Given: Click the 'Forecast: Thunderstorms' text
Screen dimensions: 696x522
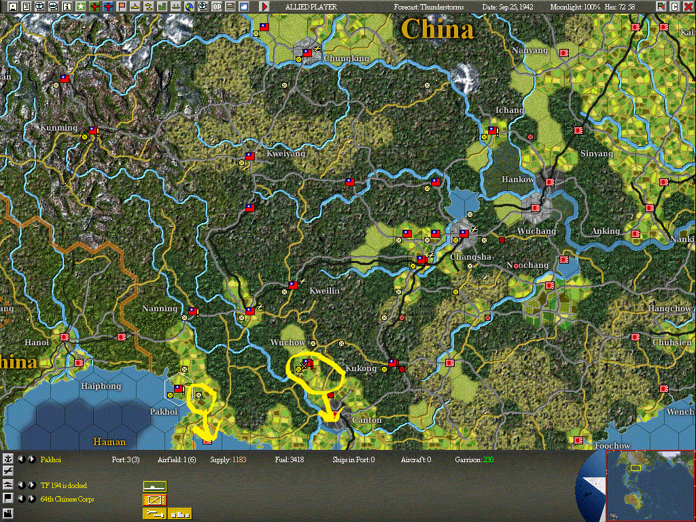Looking at the screenshot, I should point(429,7).
